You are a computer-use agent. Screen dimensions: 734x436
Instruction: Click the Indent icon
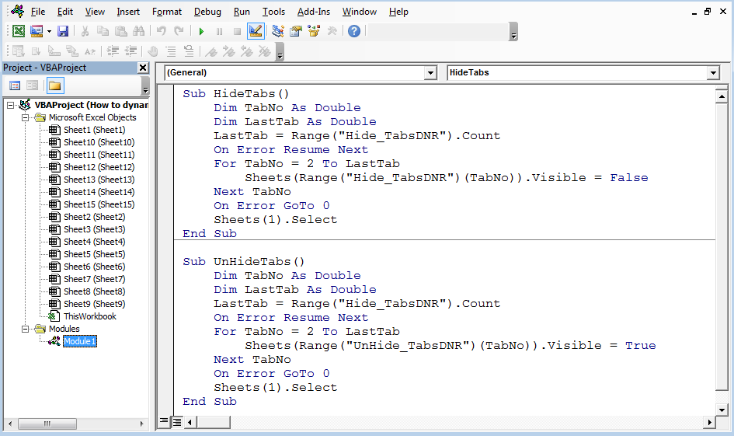(113, 51)
